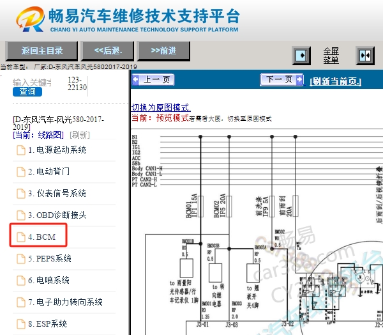Viewport: 383px width, 335px height.
Task: Click the [D-东风汽车-风光580-2017-2019] heading
Action: click(x=58, y=123)
